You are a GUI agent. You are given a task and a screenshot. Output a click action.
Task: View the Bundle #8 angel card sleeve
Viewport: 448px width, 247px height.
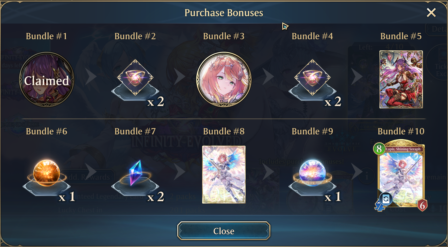224,175
